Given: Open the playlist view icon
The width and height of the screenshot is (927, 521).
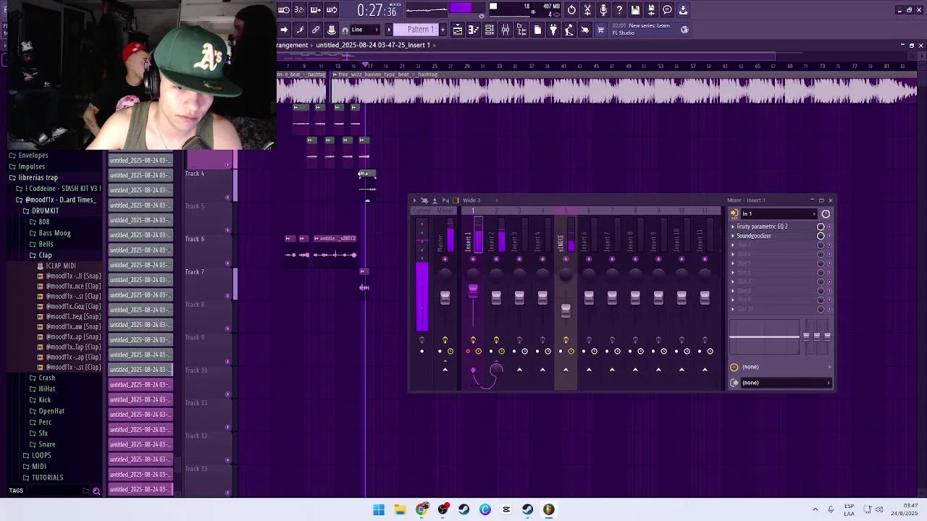Looking at the screenshot, I should [x=458, y=30].
